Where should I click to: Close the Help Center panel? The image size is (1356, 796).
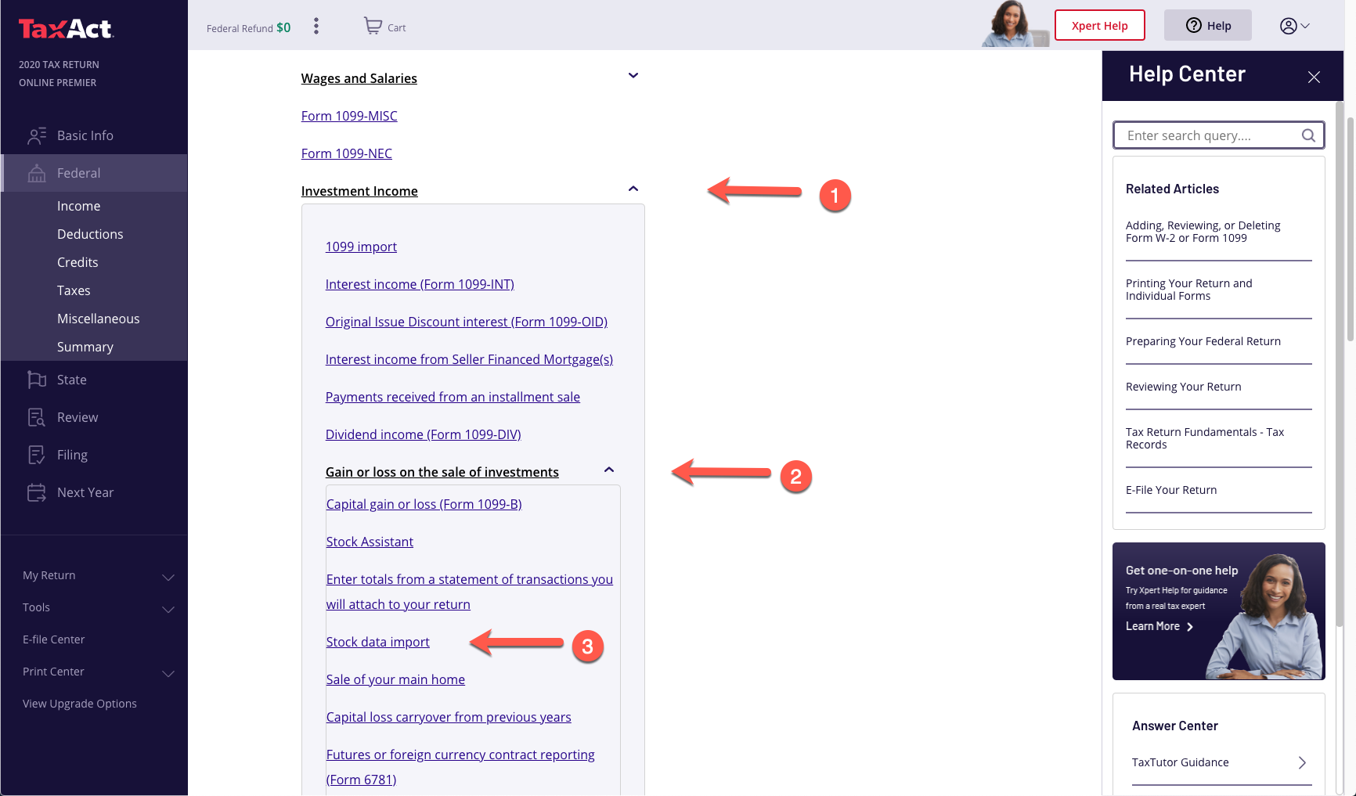1314,77
